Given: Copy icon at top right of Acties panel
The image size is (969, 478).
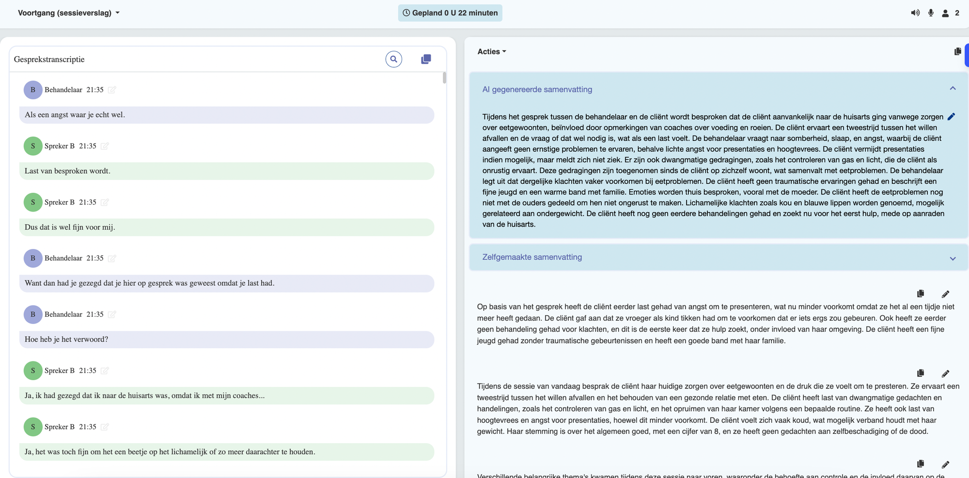Looking at the screenshot, I should (957, 51).
